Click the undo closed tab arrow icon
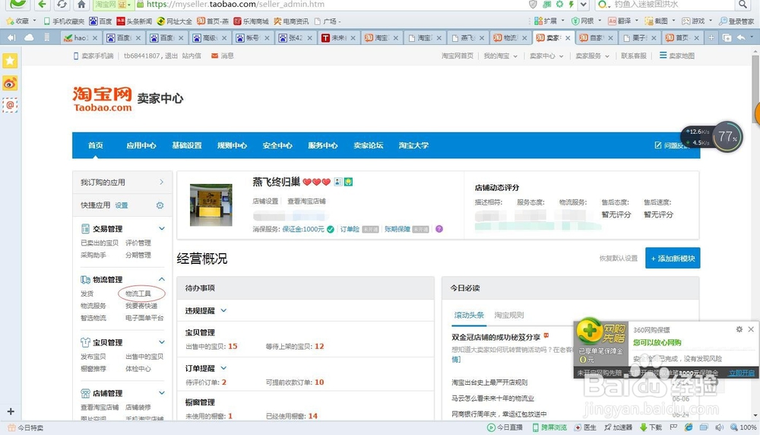The height and width of the screenshot is (435, 760). click(742, 37)
